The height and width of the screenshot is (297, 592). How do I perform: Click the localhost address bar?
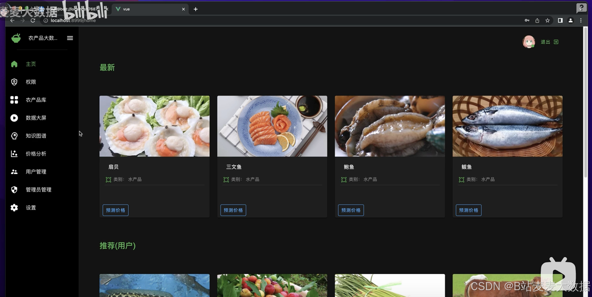(282, 20)
